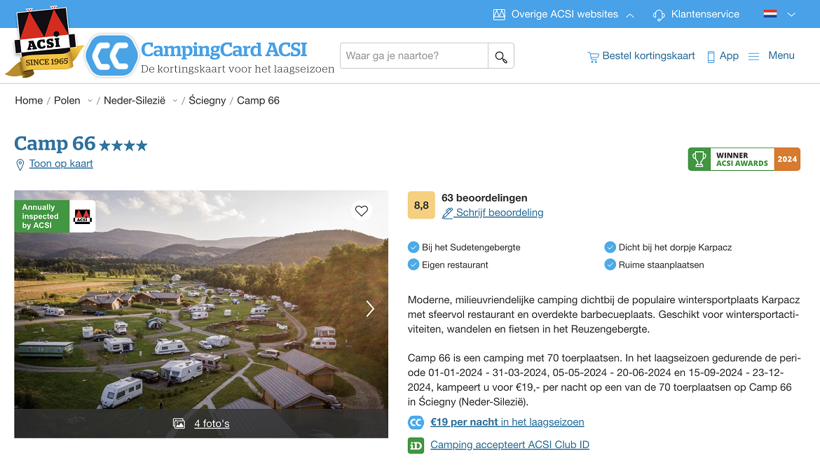Click the smartphone icon beside App
The width and height of the screenshot is (820, 467).
click(x=710, y=55)
